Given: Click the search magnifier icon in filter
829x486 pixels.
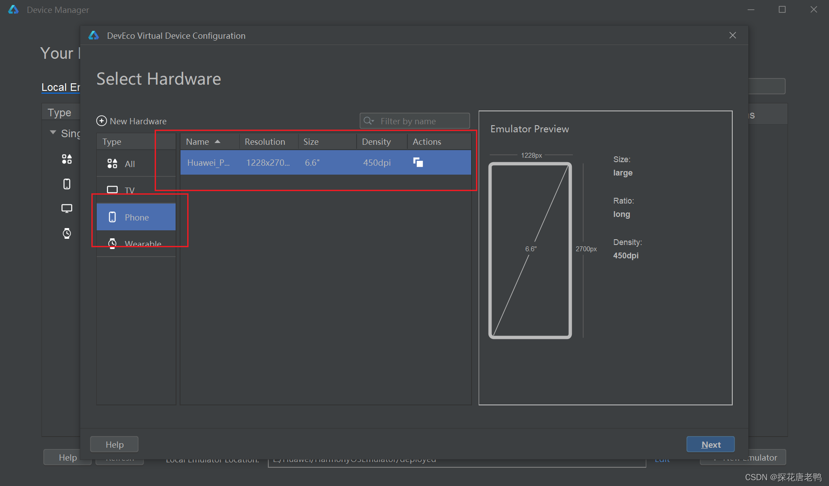Looking at the screenshot, I should 369,121.
